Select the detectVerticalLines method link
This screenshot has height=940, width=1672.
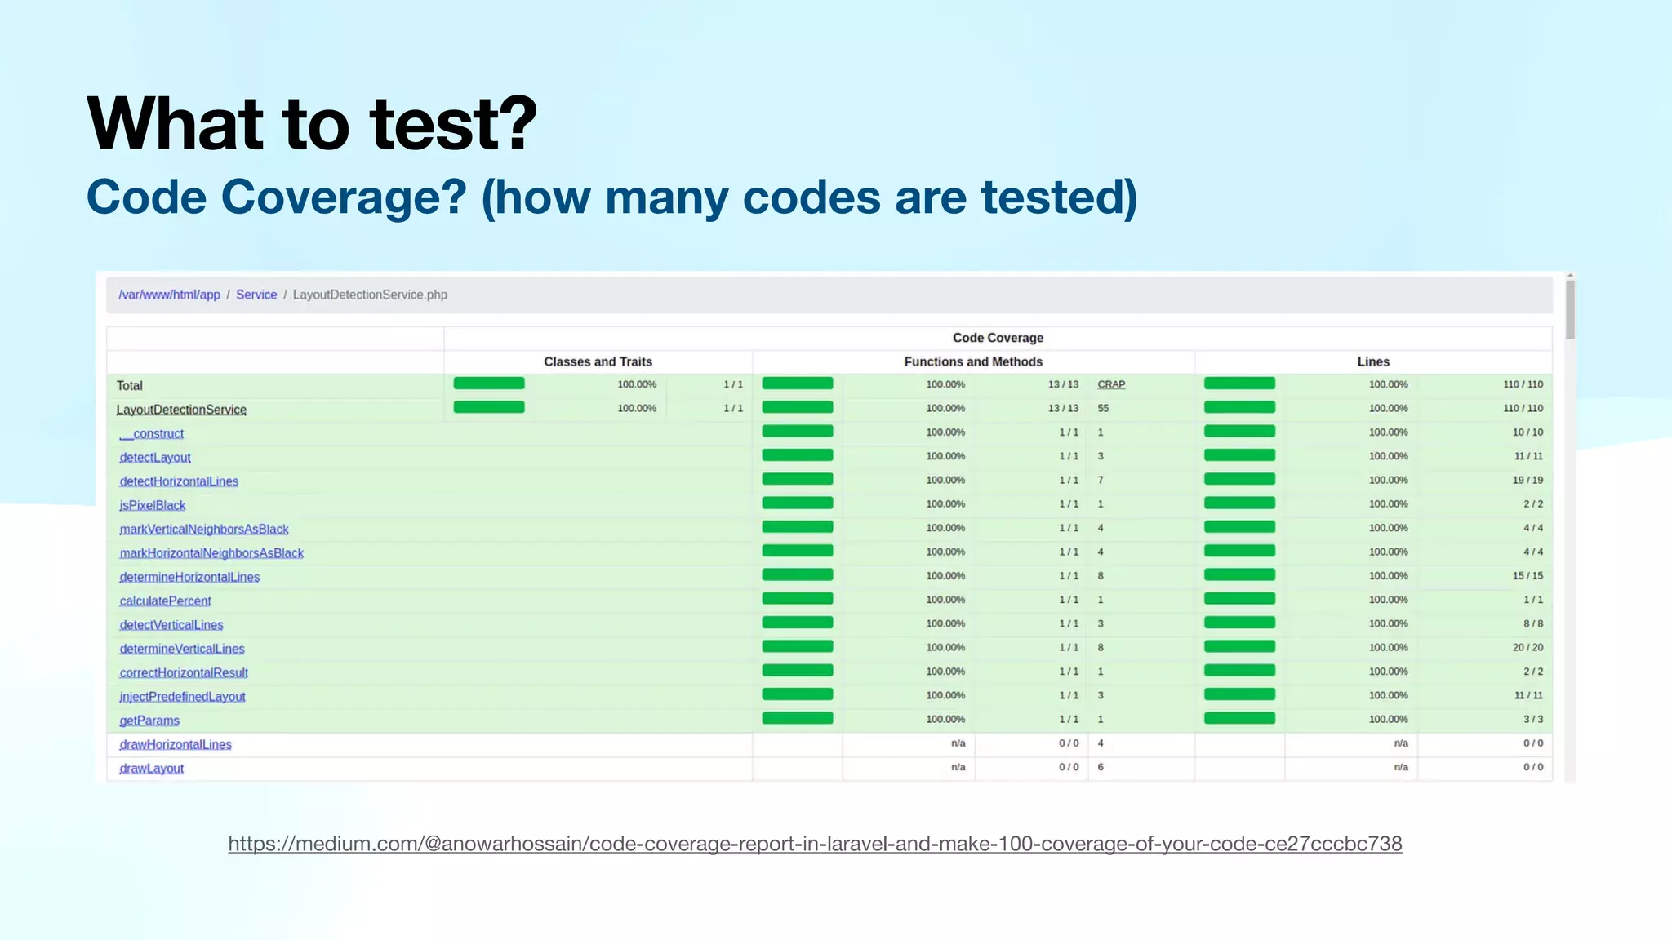pos(171,625)
